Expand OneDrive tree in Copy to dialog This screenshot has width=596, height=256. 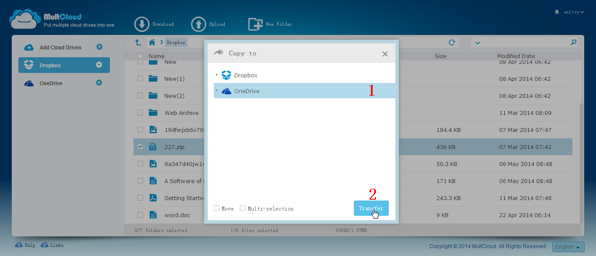[217, 90]
